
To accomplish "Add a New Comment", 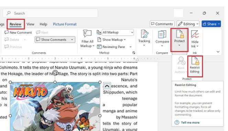I will (x=18, y=32).
